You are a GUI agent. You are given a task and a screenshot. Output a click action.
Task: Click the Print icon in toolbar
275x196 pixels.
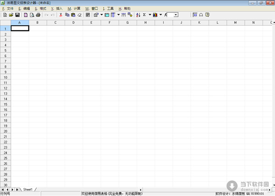pyautogui.click(x=38, y=15)
